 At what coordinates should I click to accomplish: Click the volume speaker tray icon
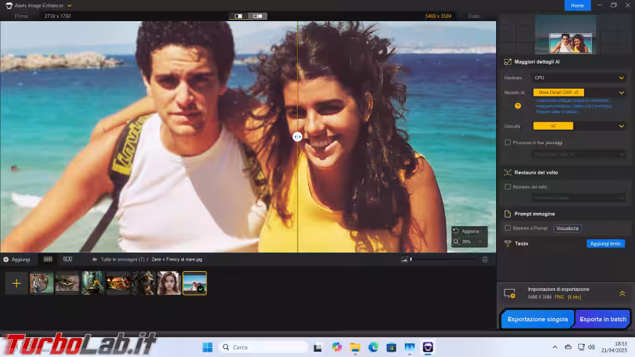[591, 347]
